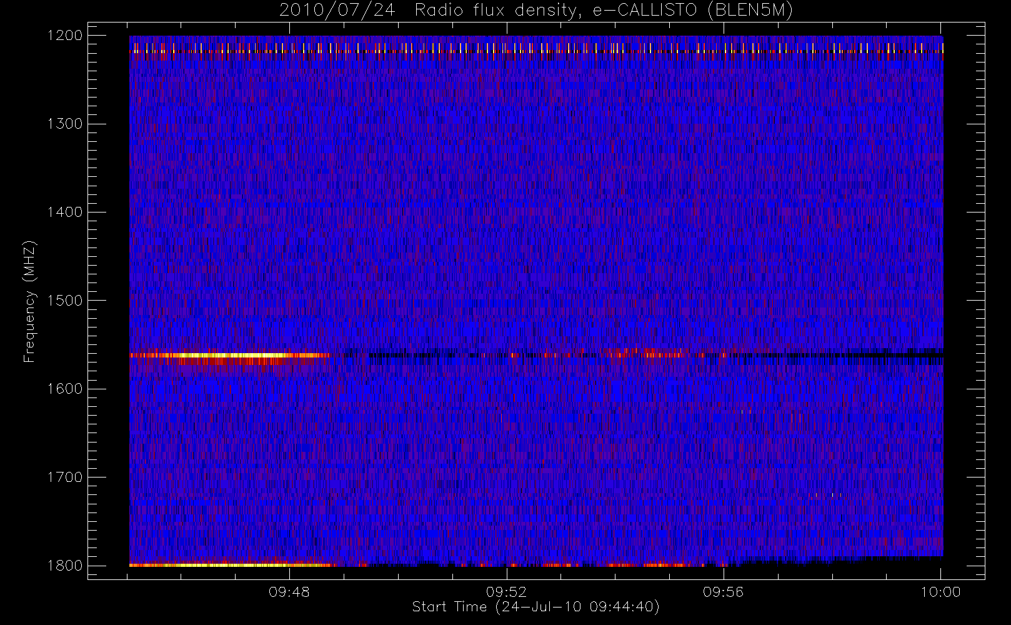Click the 1700 frequency tick label

coord(65,477)
